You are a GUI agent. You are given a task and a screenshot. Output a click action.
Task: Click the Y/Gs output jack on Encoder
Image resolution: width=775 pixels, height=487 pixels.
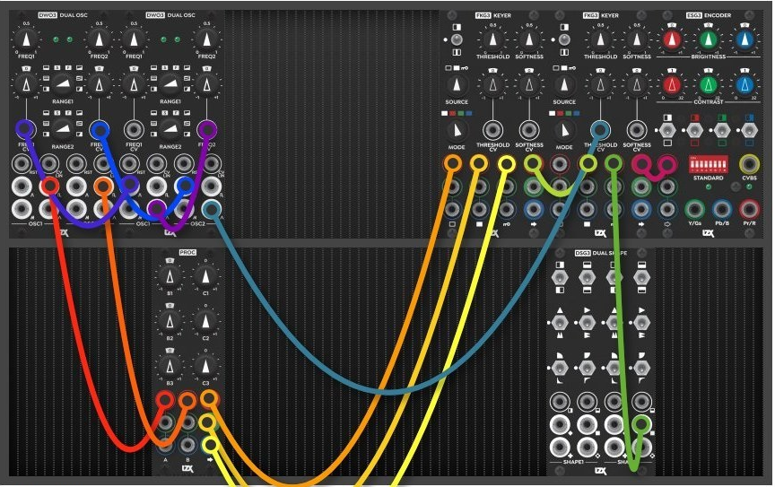pos(694,210)
